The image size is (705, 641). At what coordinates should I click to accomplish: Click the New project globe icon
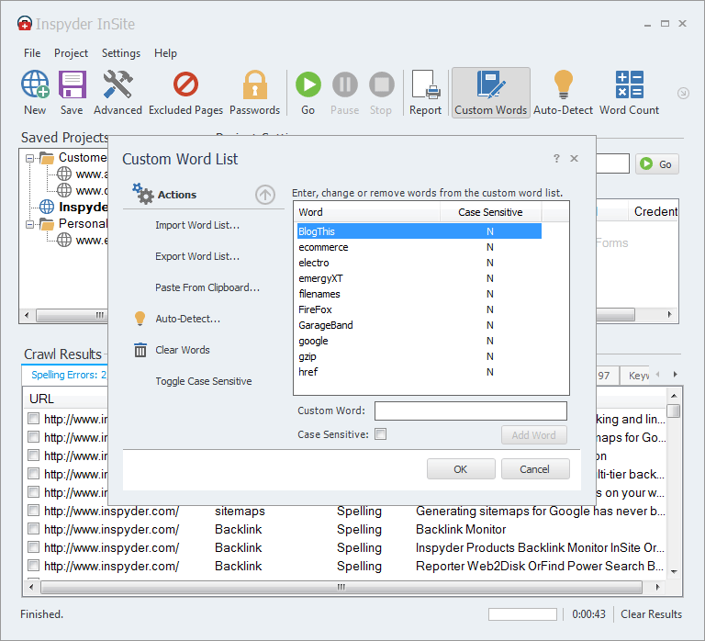tap(35, 84)
